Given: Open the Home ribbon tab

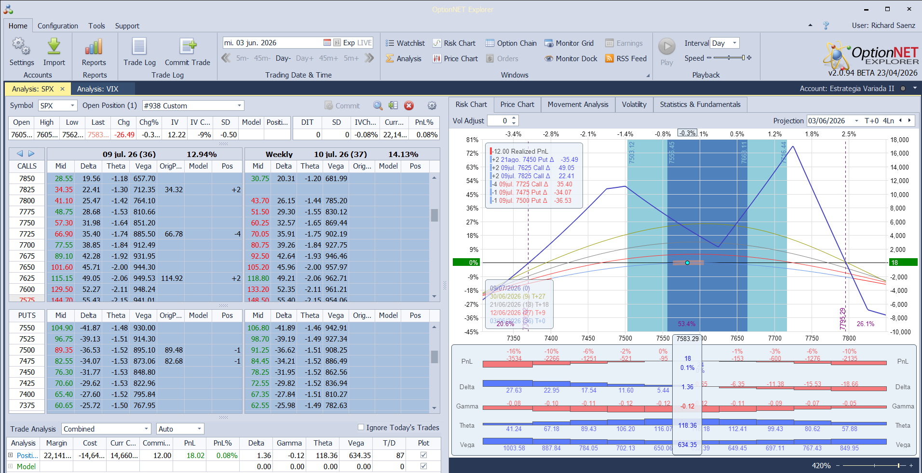Looking at the screenshot, I should [18, 26].
